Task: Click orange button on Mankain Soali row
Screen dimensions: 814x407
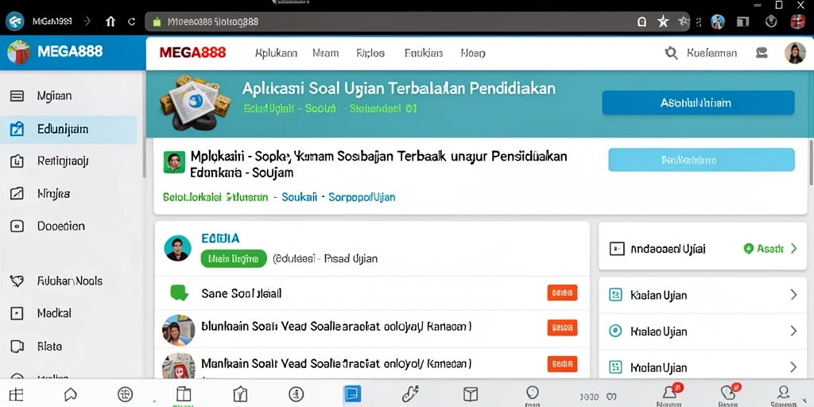Action: [562, 363]
